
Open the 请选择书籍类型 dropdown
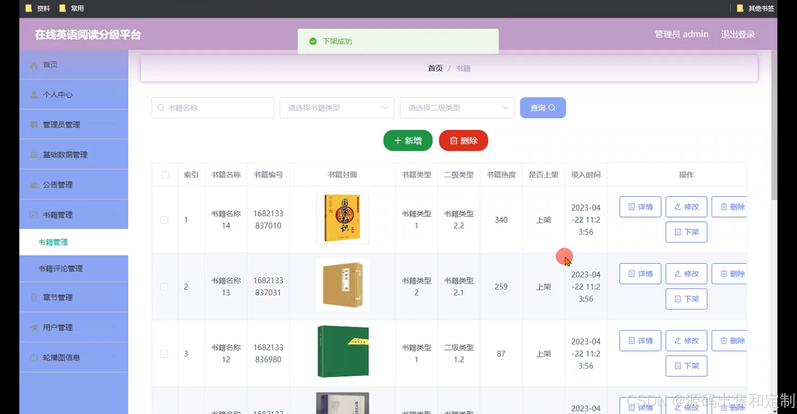coord(337,108)
